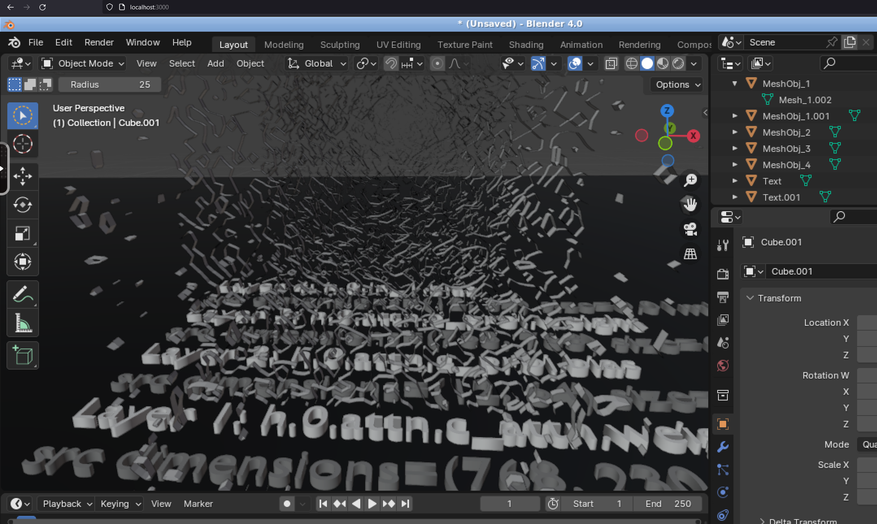Expand the Text.001 outliner entry
877x524 pixels.
[735, 197]
